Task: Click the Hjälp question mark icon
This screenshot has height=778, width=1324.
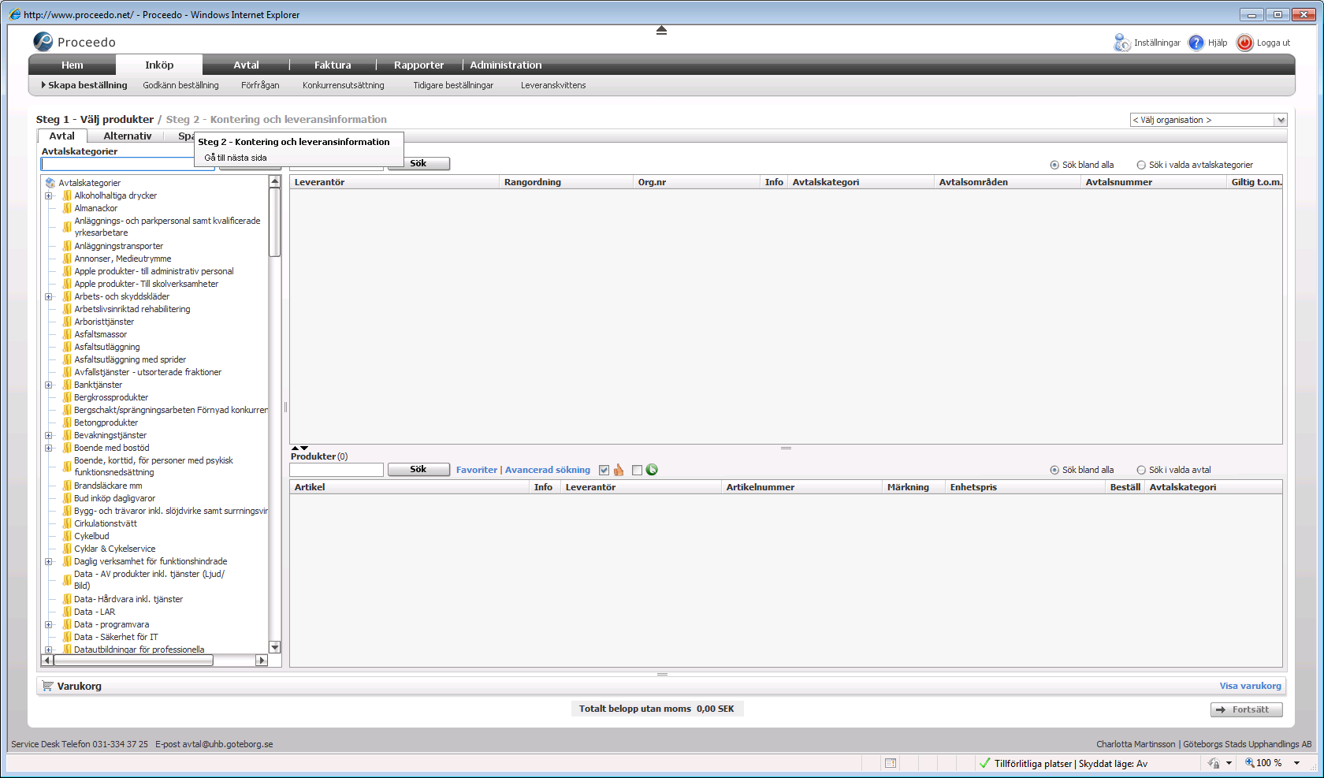Action: coord(1196,43)
